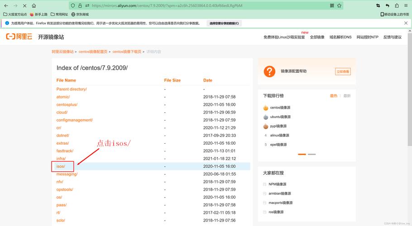
Task: Click the screenshot crop icon in toolbar
Action: [378, 5]
